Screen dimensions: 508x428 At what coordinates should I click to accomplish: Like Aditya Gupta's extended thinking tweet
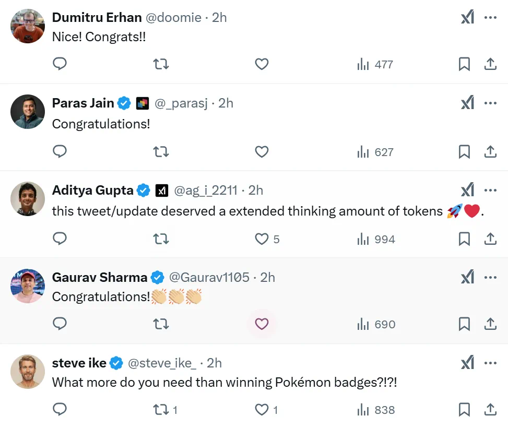click(x=262, y=239)
